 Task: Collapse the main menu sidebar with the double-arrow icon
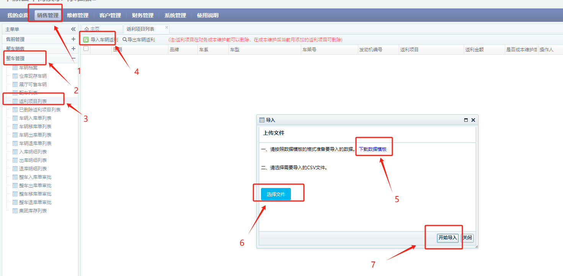73,29
